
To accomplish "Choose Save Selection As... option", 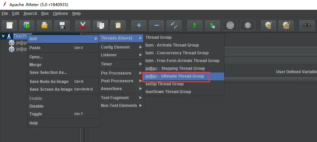I will pos(63,73).
